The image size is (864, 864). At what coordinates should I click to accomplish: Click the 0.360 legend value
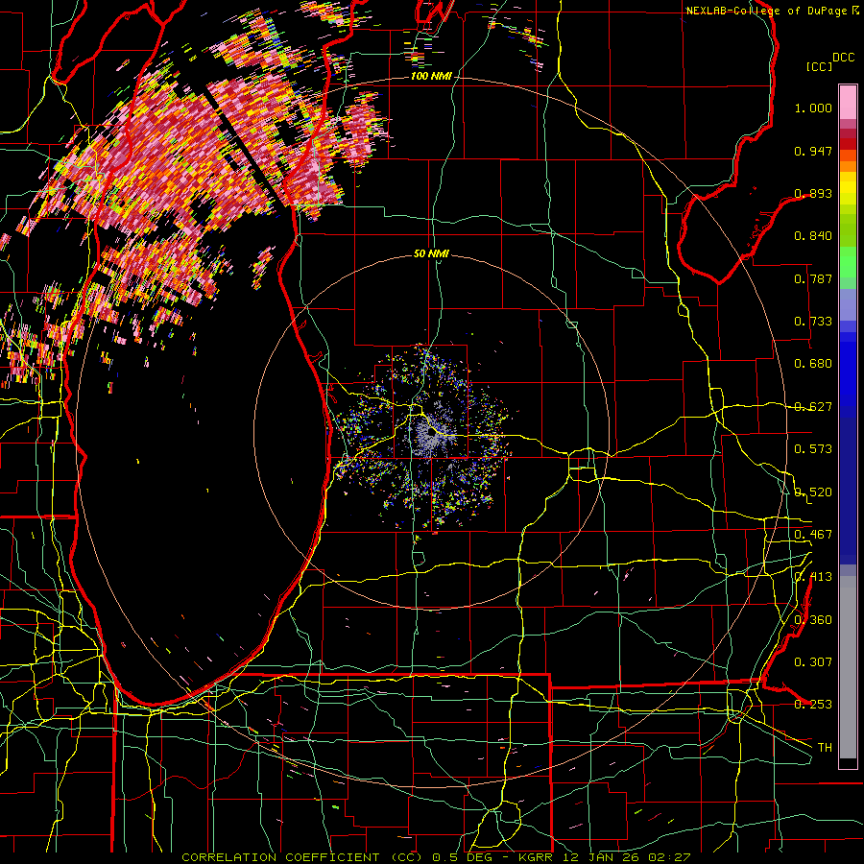coord(813,620)
